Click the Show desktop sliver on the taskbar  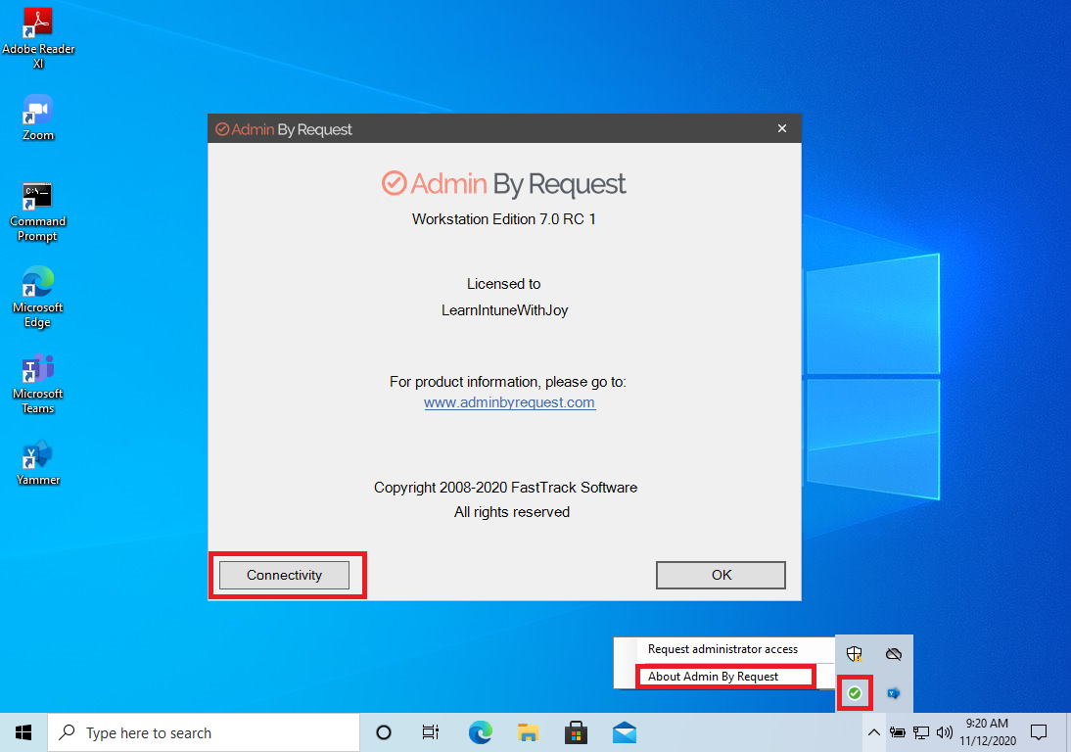point(1068,732)
